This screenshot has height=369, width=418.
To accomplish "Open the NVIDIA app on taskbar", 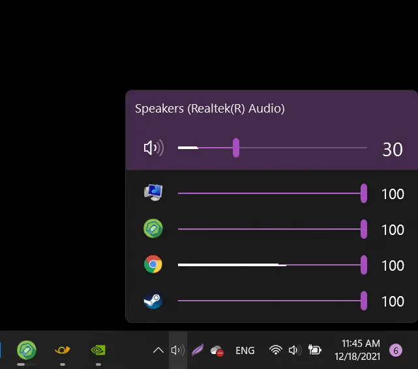I will point(98,350).
